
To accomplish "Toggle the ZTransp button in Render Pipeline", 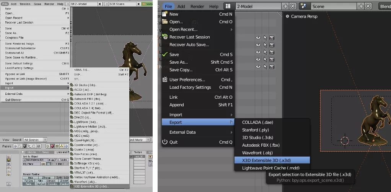I will click(x=46, y=178).
